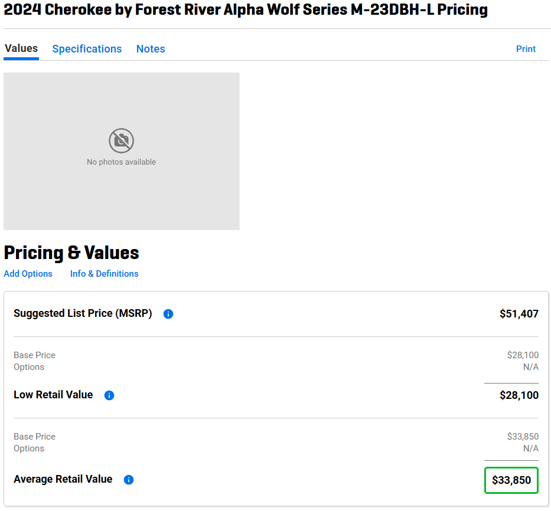Click the green-outlined $33,850 value
The height and width of the screenshot is (511, 551).
511,480
